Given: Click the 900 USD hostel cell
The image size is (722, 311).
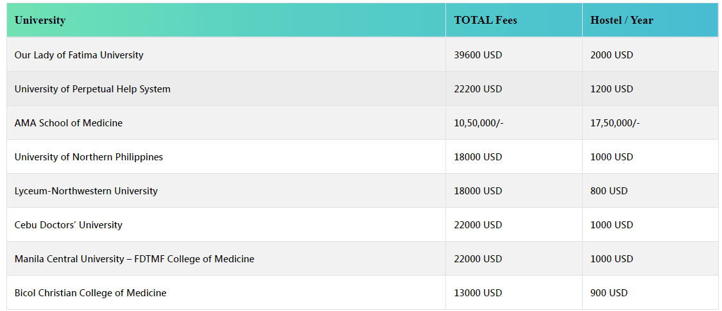Looking at the screenshot, I should 608,293.
